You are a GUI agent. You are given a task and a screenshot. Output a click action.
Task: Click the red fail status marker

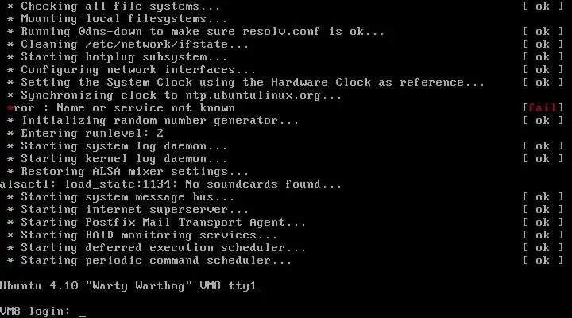pos(543,107)
